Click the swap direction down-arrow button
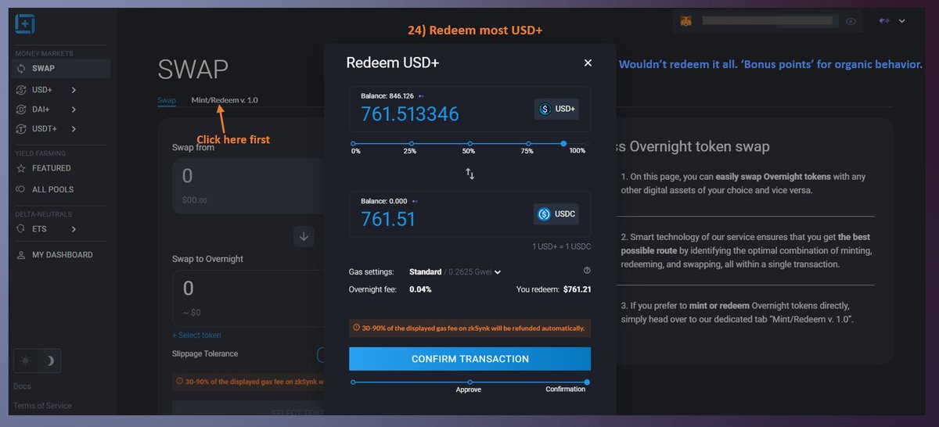Viewport: 939px width, 427px height. click(304, 235)
